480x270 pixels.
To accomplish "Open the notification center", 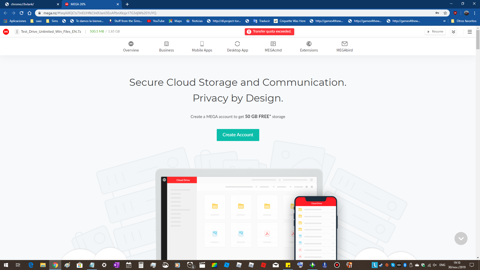I will pyautogui.click(x=472, y=265).
